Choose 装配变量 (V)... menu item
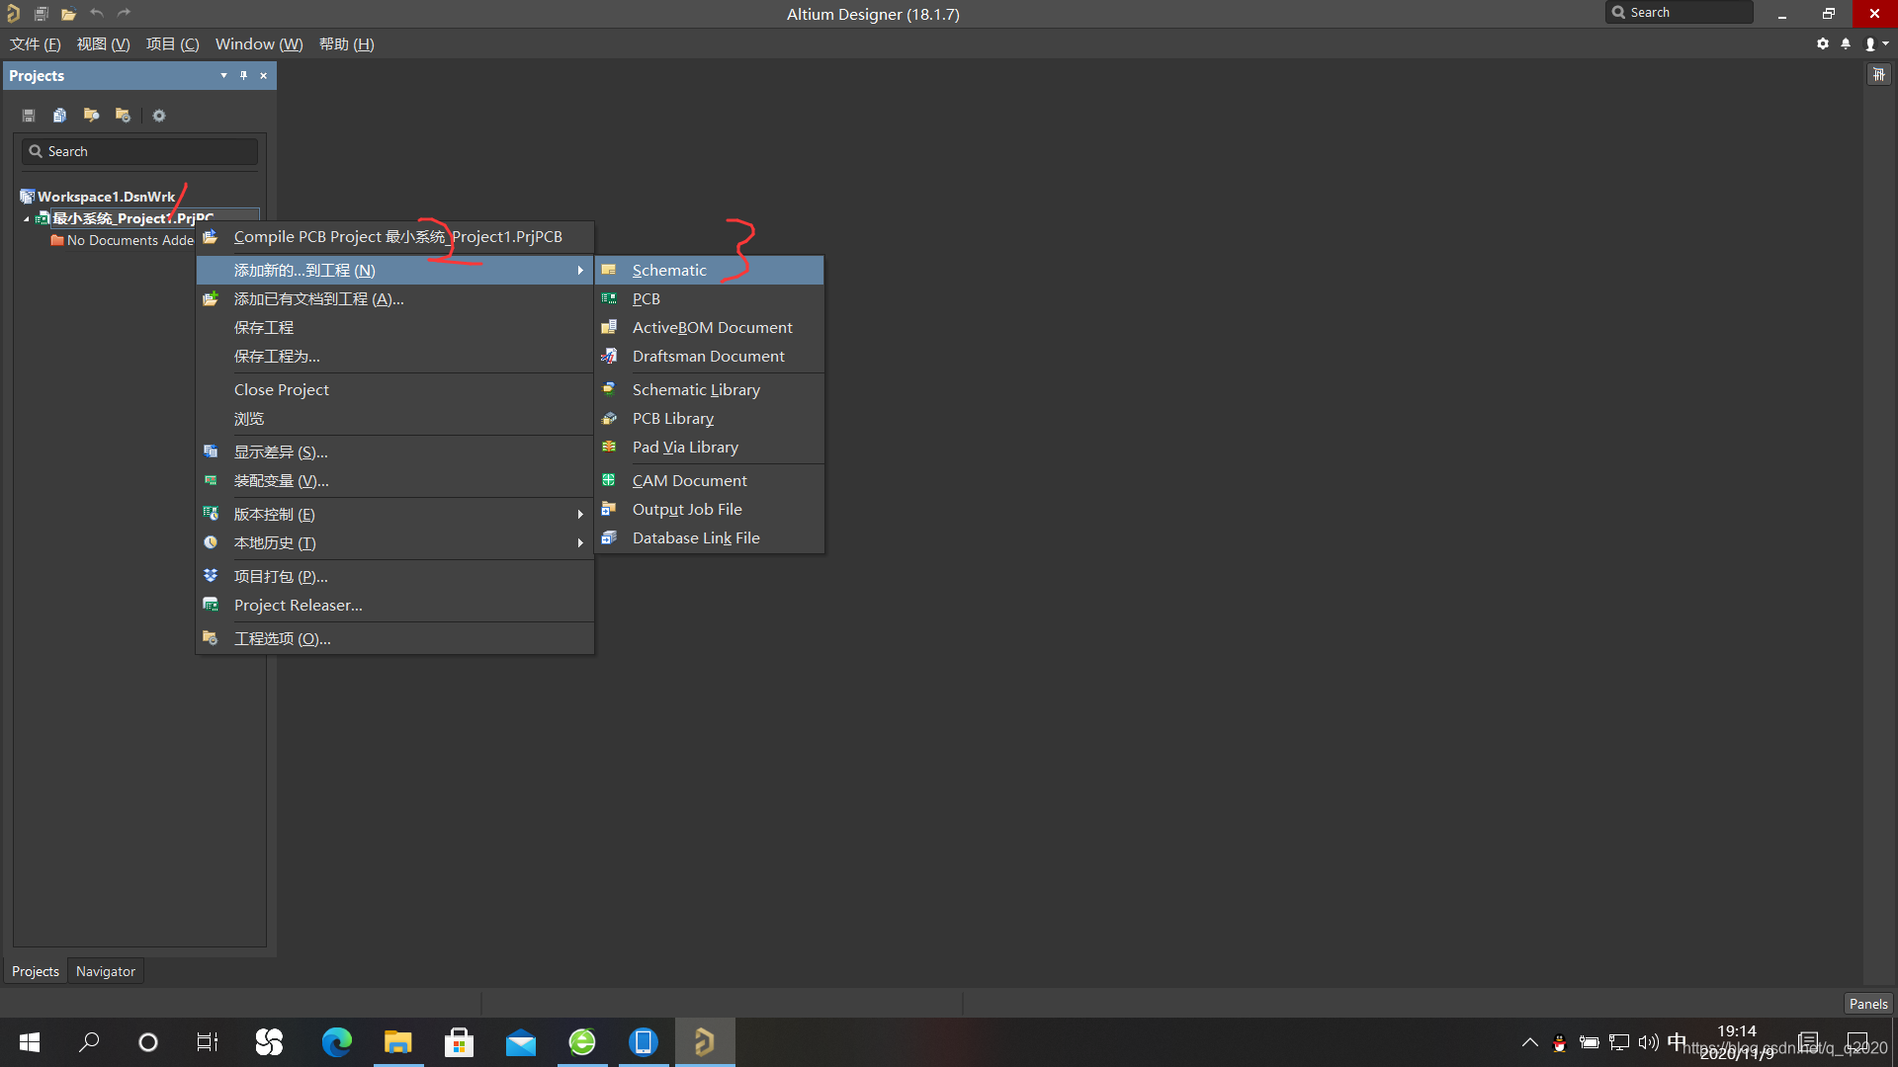The height and width of the screenshot is (1067, 1898). click(x=395, y=481)
